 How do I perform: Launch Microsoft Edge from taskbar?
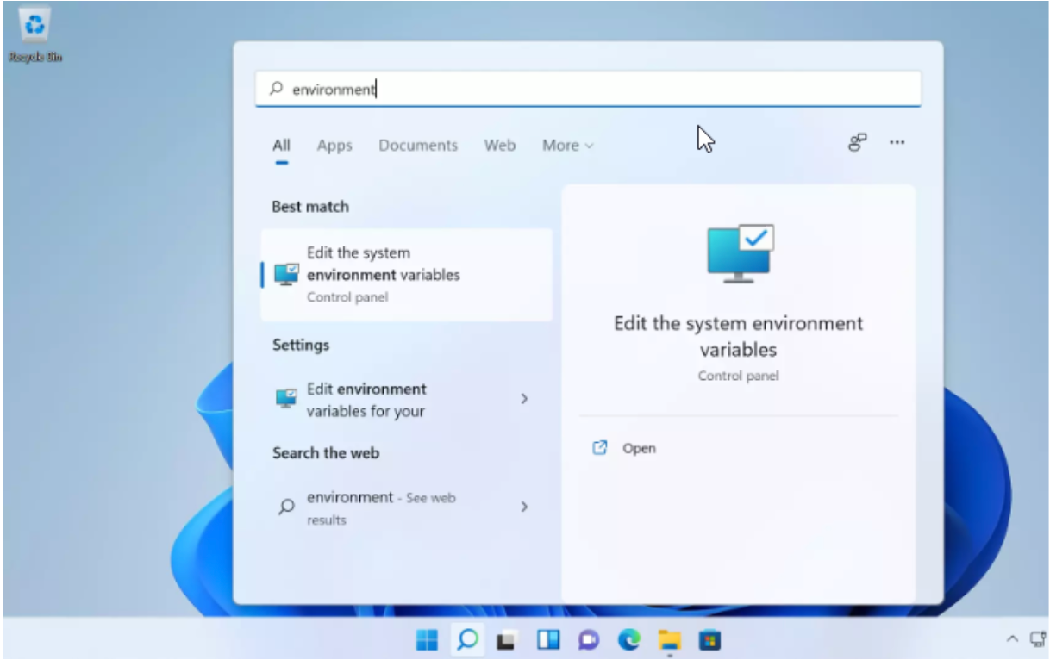pos(629,640)
